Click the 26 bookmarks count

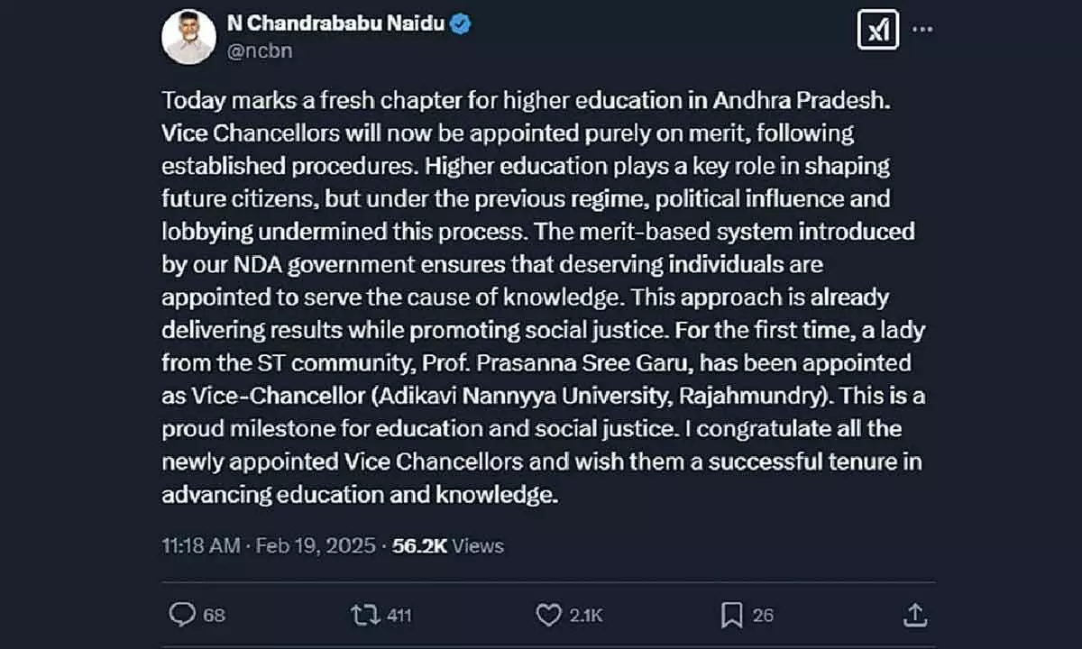[763, 616]
